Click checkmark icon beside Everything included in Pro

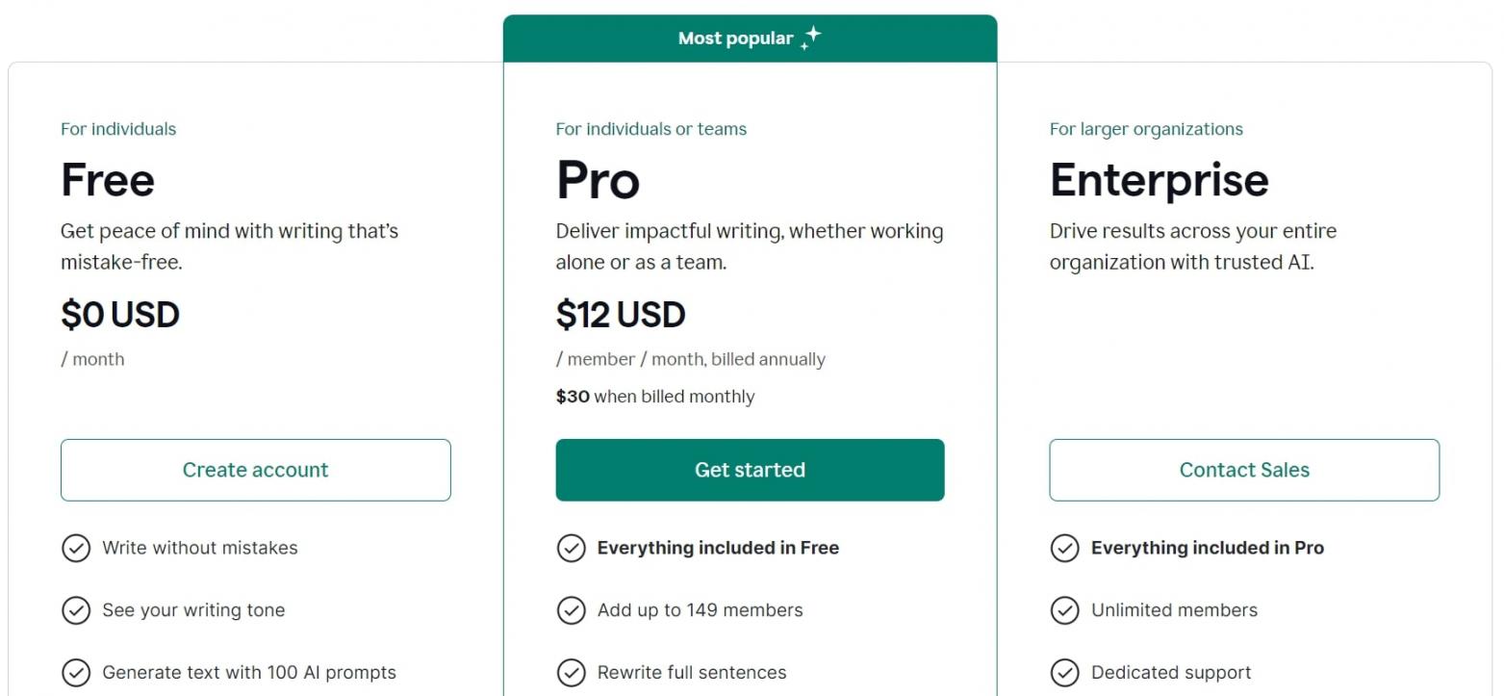tap(1064, 548)
